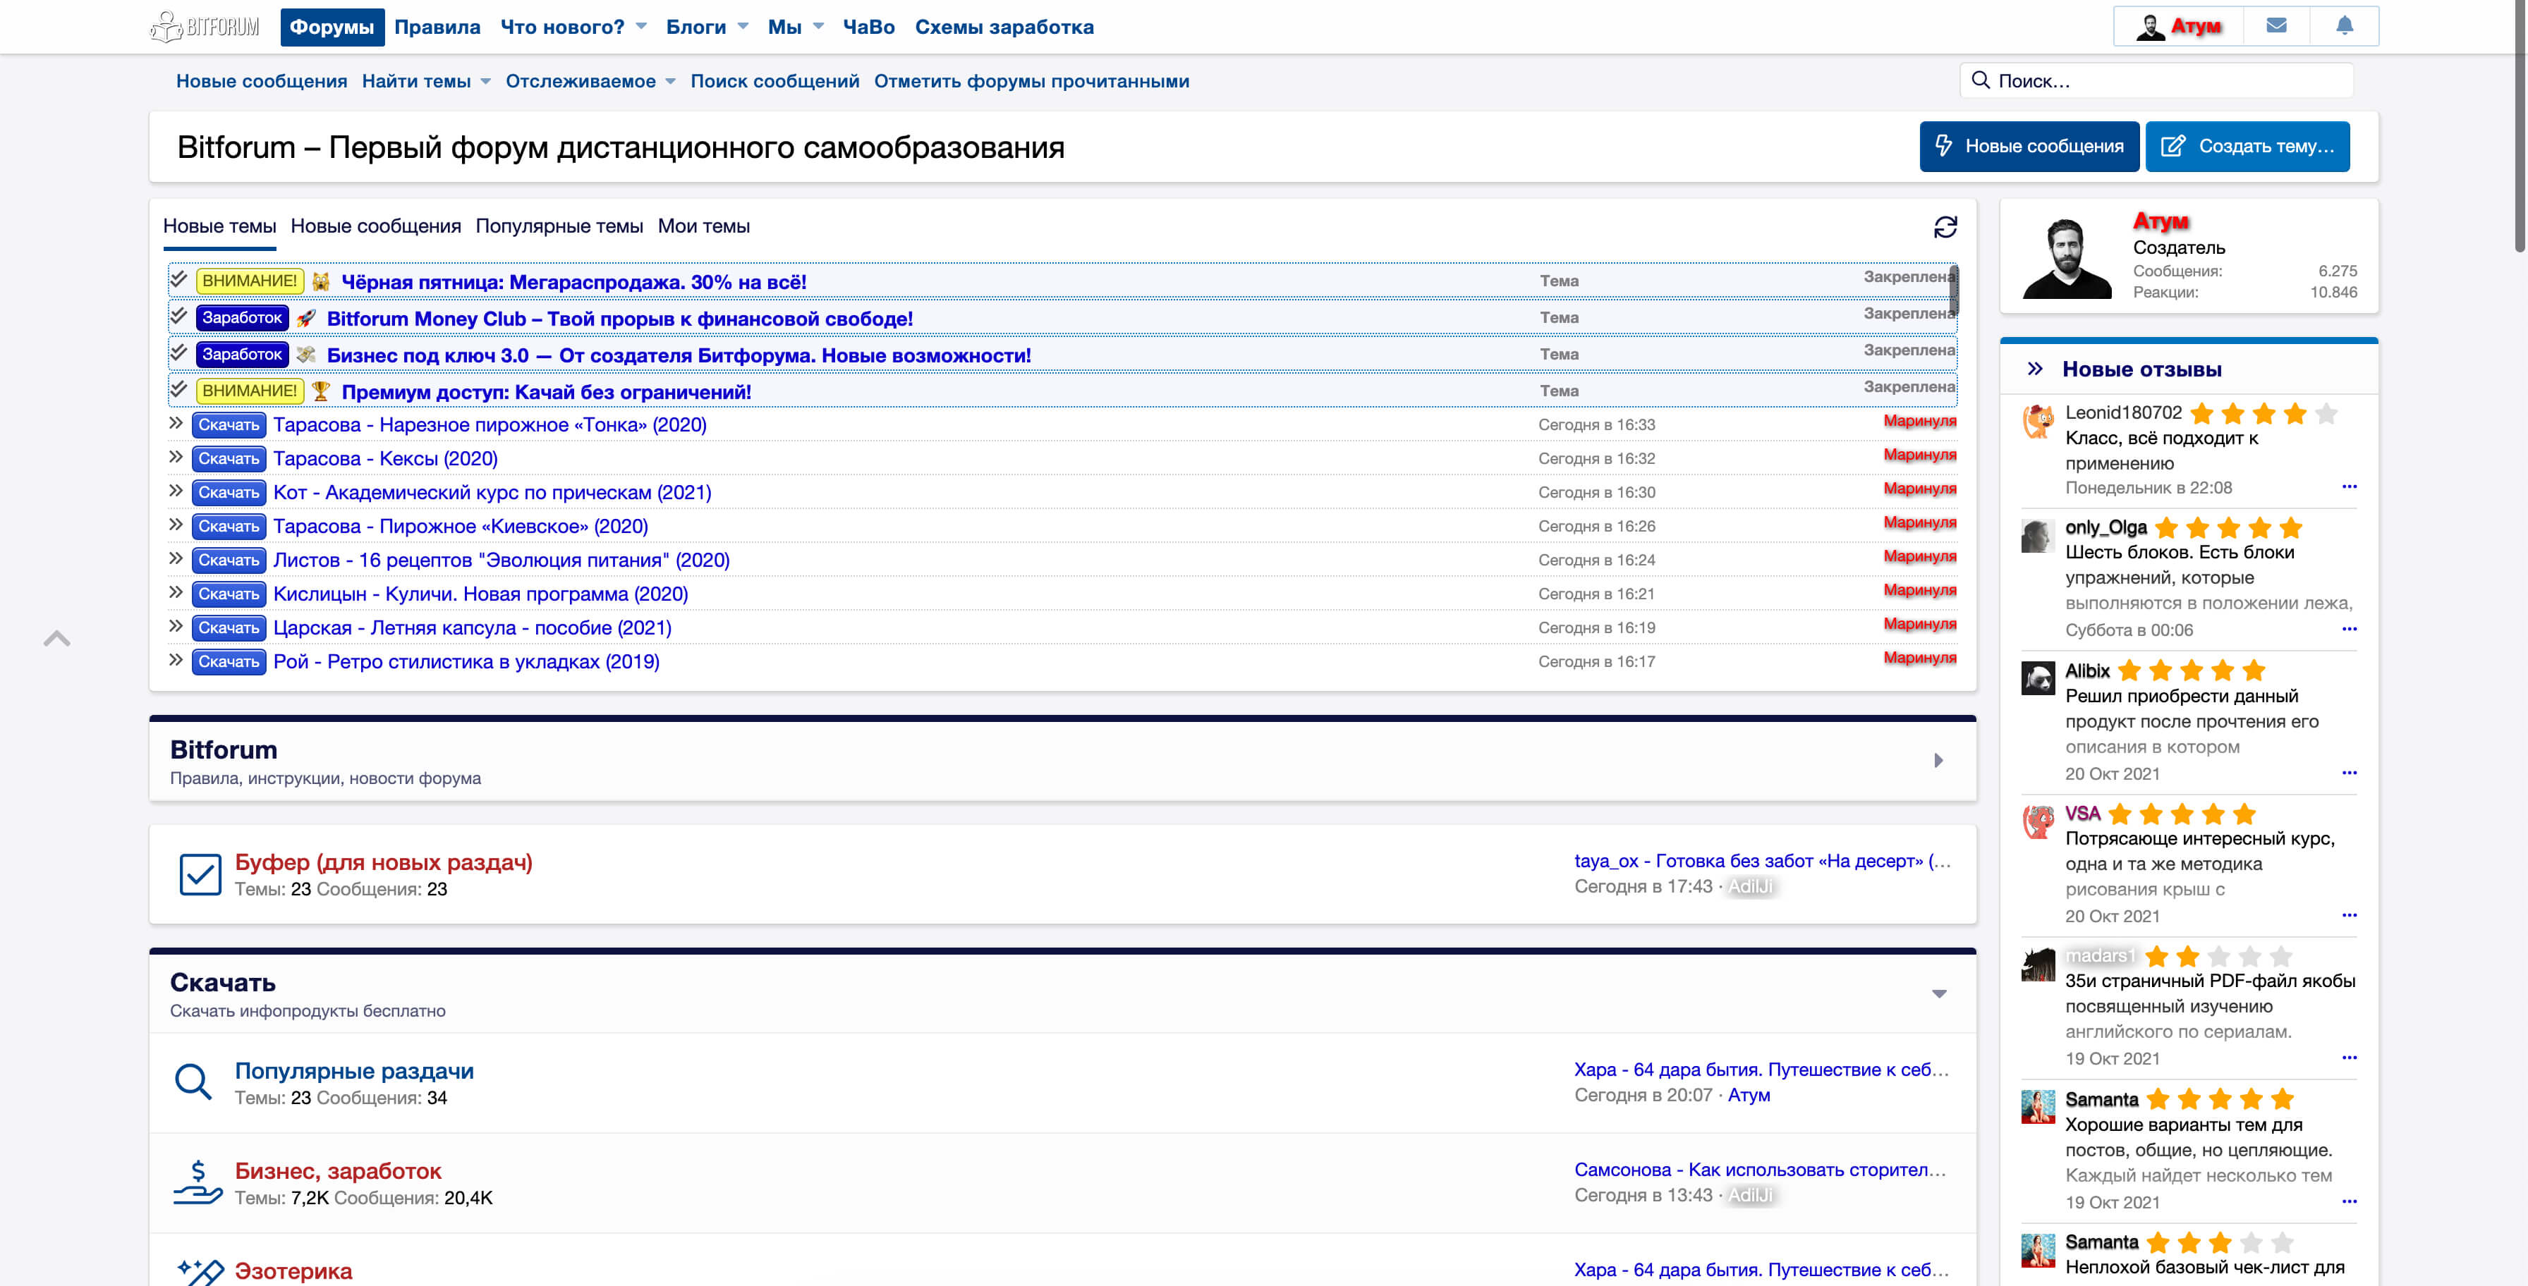2528x1286 pixels.
Task: Click the blue Новые сообщения button
Action: tap(2029, 146)
